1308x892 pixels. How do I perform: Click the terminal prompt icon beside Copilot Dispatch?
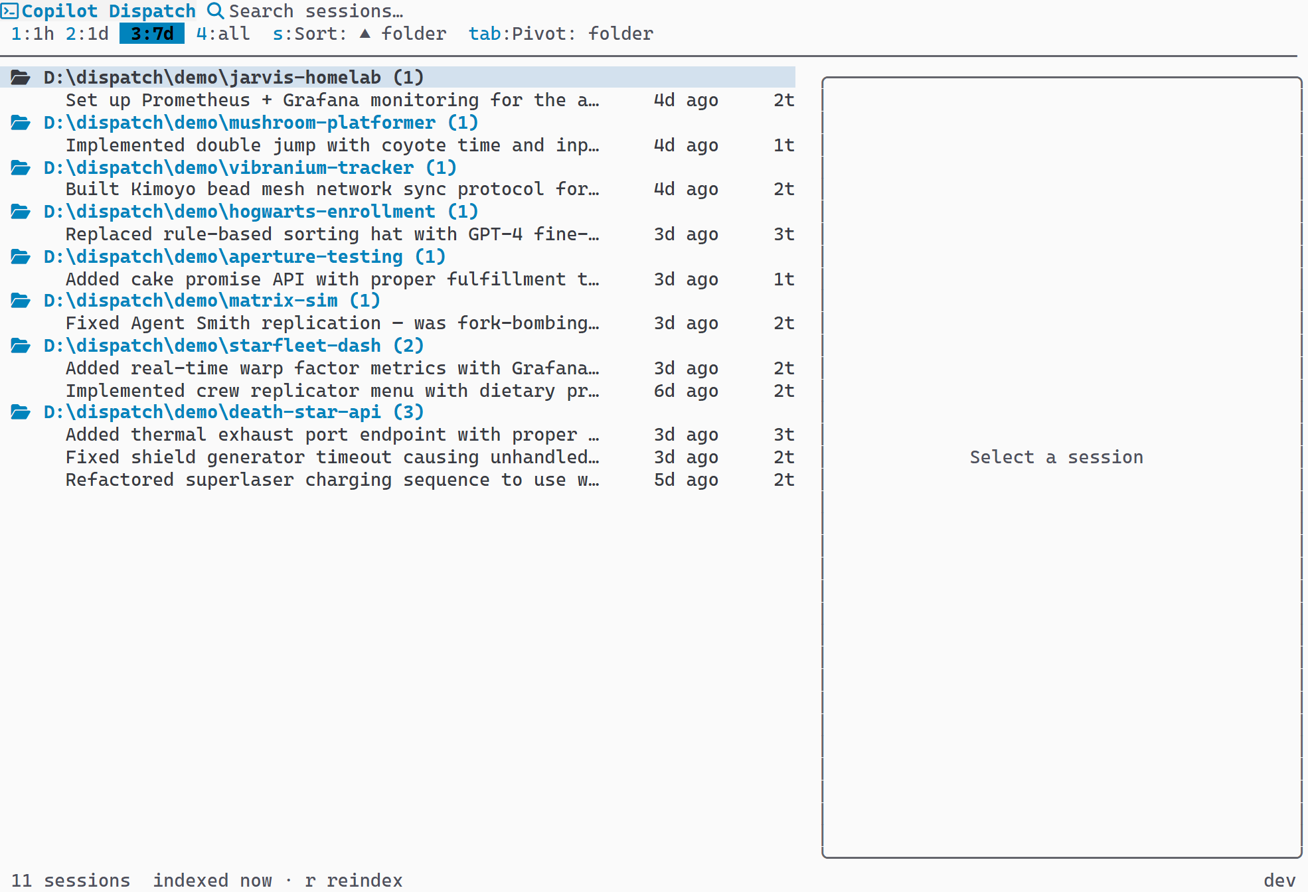tap(9, 11)
